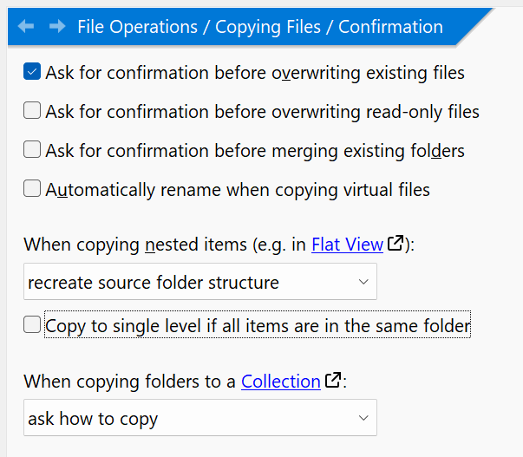The width and height of the screenshot is (523, 457).
Task: Click label Ask for confirmation before merging folders
Action: coord(255,150)
